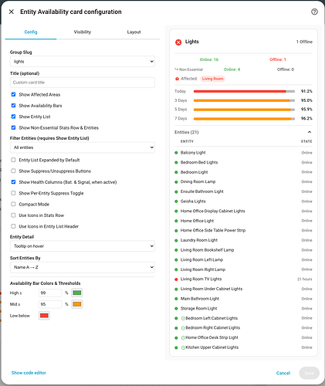The height and width of the screenshot is (386, 325).
Task: Click the Today availability bar
Action: tap(244, 91)
